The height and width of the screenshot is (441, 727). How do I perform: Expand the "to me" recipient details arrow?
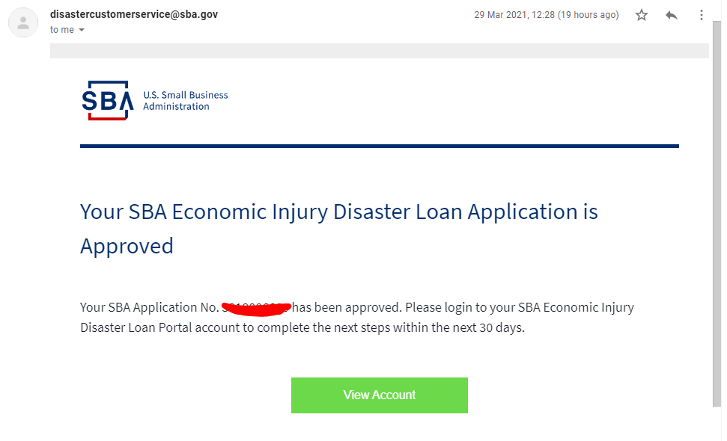point(82,30)
